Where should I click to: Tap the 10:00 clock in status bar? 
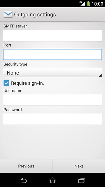pyautogui.click(x=97, y=4)
